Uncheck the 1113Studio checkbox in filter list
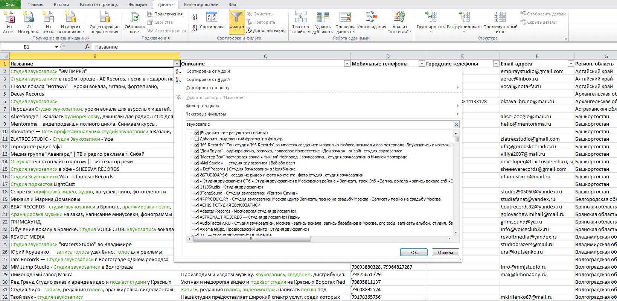 point(197,187)
